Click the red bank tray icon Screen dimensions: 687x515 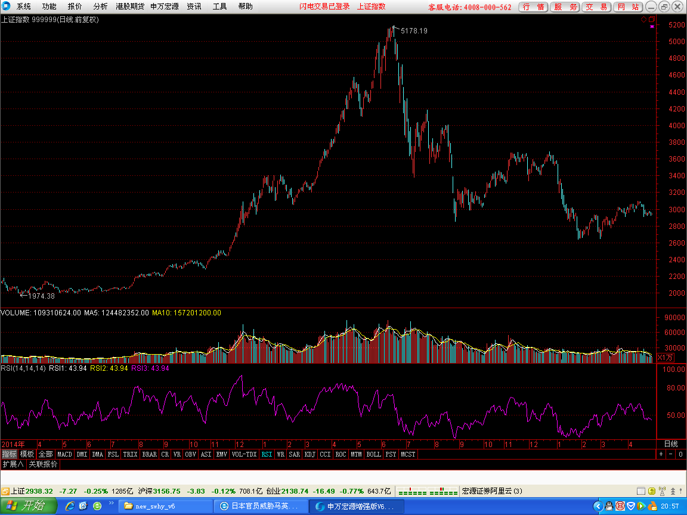[620, 506]
